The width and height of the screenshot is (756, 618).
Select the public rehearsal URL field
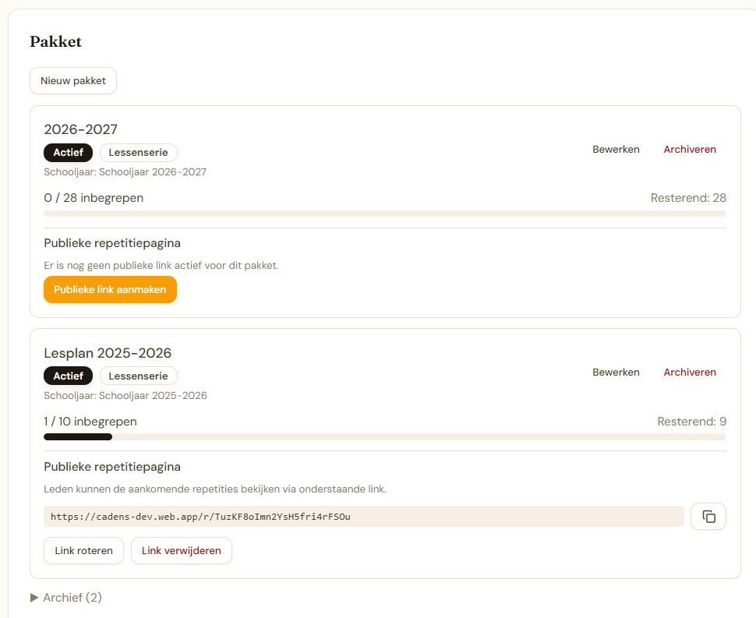(363, 517)
